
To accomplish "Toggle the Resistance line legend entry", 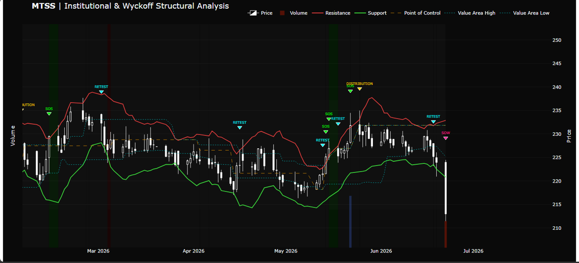I will (x=331, y=13).
